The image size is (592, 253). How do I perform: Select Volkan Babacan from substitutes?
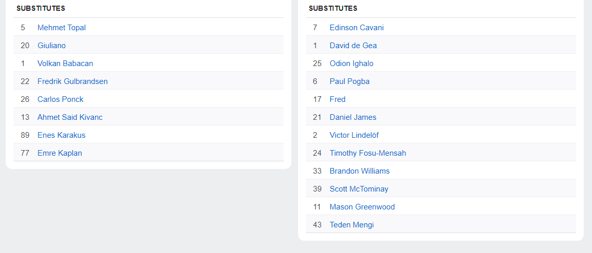click(x=65, y=64)
